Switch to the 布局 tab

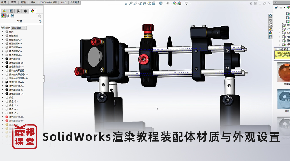click(x=3, y=2)
